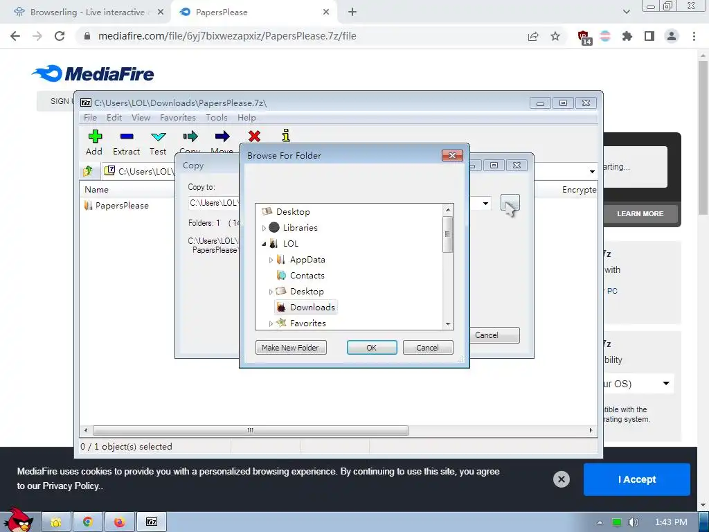Image resolution: width=709 pixels, height=532 pixels.
Task: Click the LEARN MORE button on the MediaFire page
Action: point(640,213)
